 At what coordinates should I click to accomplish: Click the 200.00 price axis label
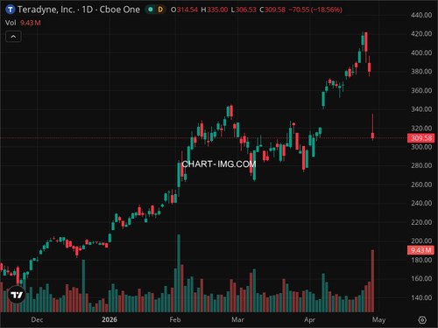(421, 241)
